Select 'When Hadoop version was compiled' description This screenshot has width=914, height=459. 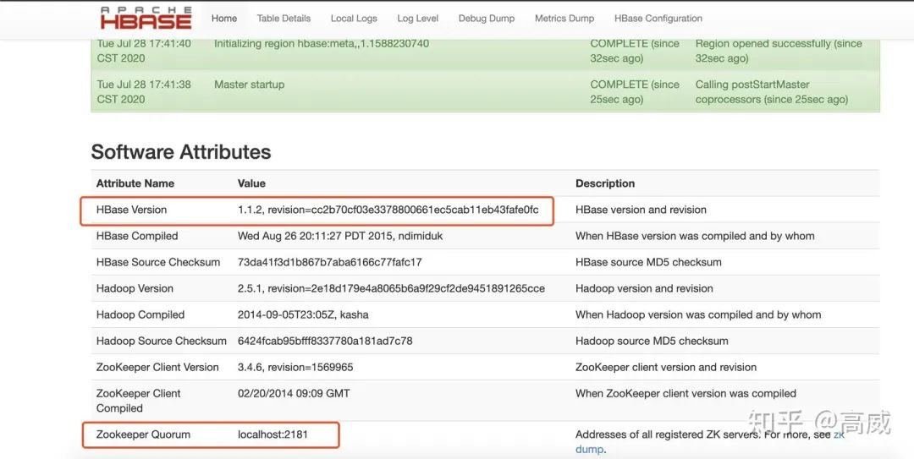(x=698, y=314)
